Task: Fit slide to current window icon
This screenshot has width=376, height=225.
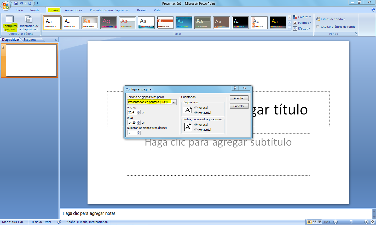Action: [x=373, y=222]
